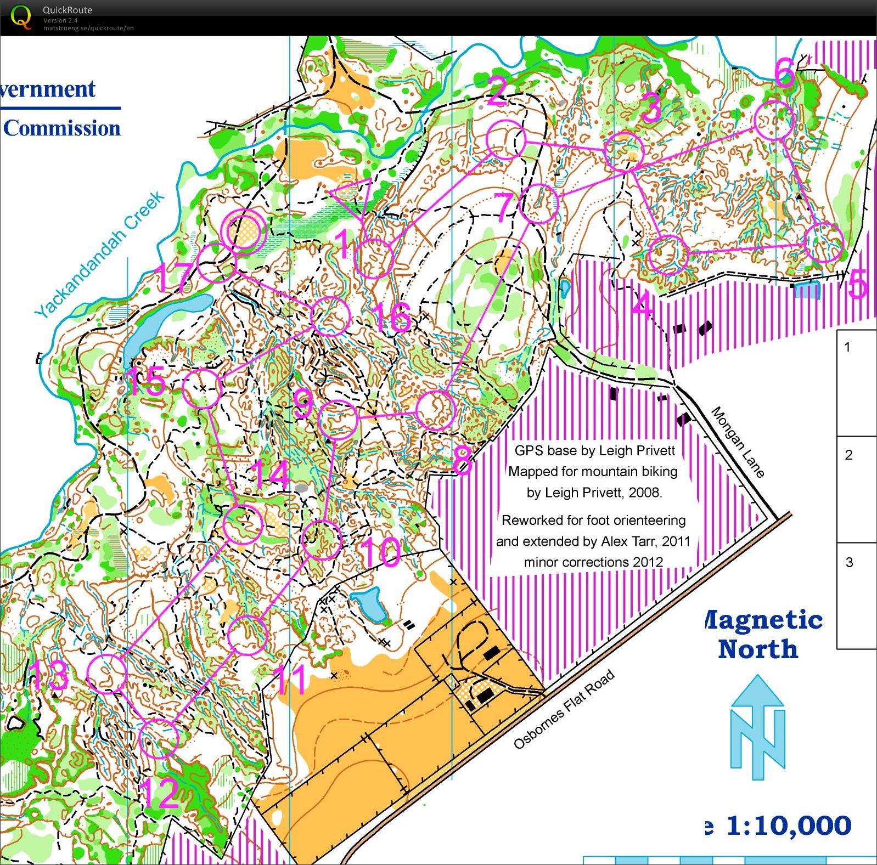
Task: Click the blue Magnetic North arrow
Action: [x=758, y=727]
